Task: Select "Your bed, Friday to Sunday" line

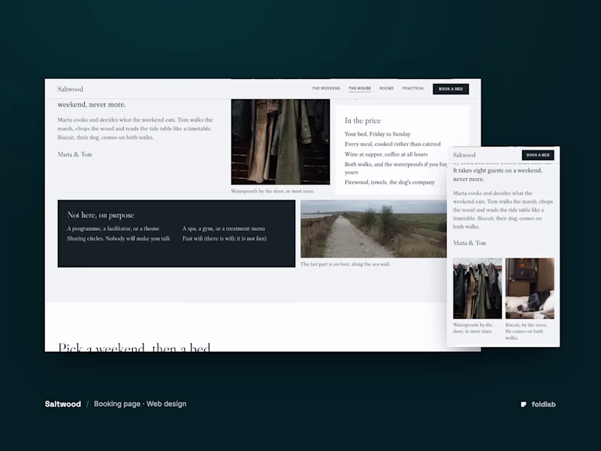Action: click(x=378, y=134)
